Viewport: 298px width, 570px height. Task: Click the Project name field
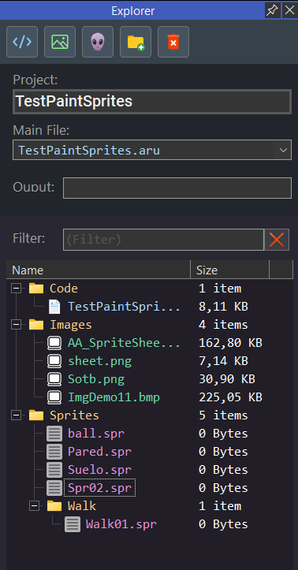[x=152, y=102]
